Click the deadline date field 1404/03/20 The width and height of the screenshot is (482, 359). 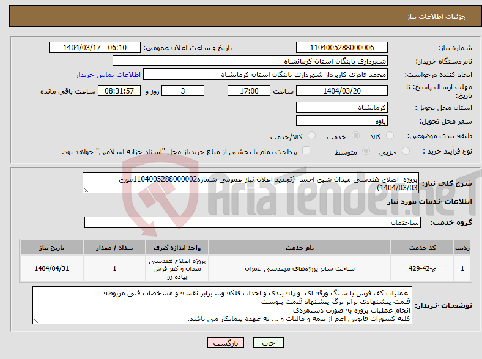(341, 91)
